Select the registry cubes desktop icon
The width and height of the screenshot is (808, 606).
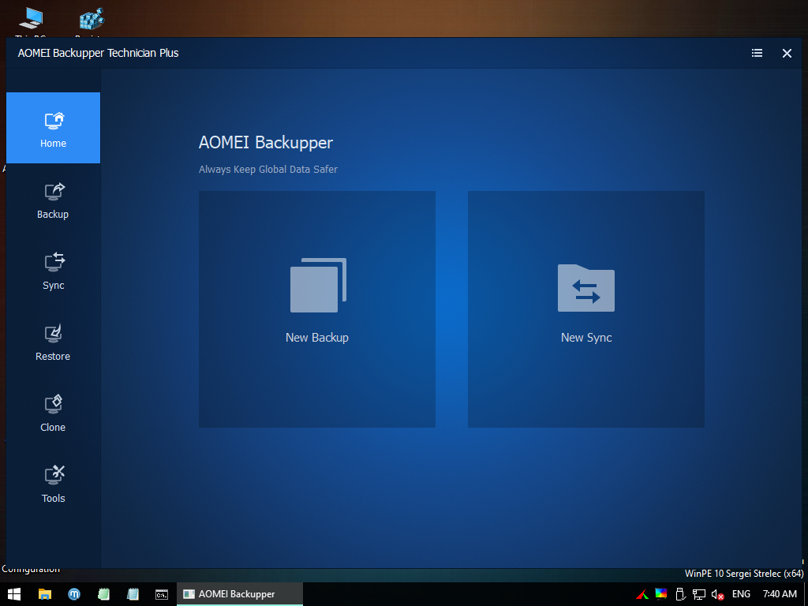(x=92, y=21)
